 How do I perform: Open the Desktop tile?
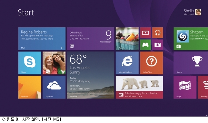coord(30,87)
